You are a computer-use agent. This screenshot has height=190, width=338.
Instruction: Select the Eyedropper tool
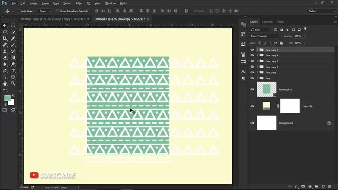click(13, 39)
